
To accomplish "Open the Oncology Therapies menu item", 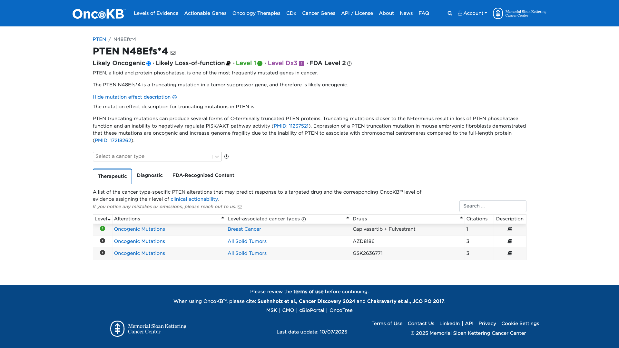I will click(256, 13).
